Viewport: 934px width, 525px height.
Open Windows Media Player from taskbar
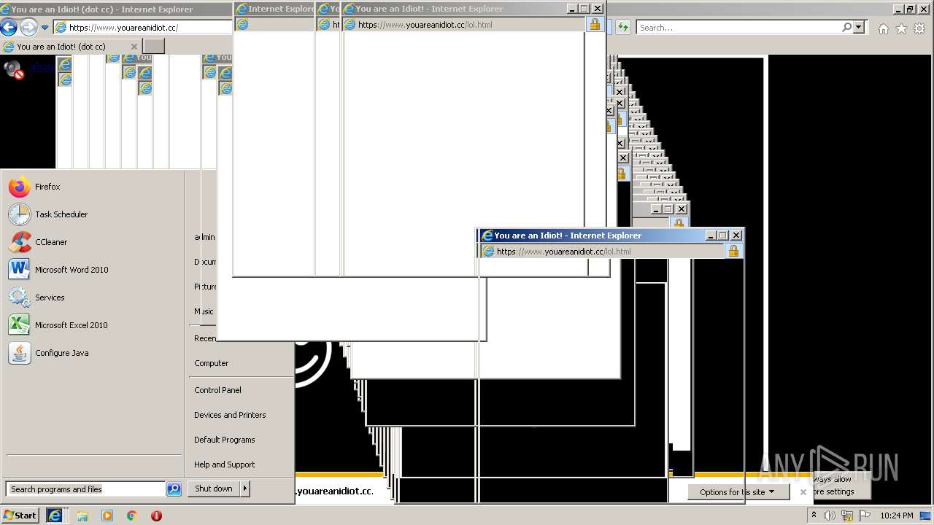tap(107, 516)
